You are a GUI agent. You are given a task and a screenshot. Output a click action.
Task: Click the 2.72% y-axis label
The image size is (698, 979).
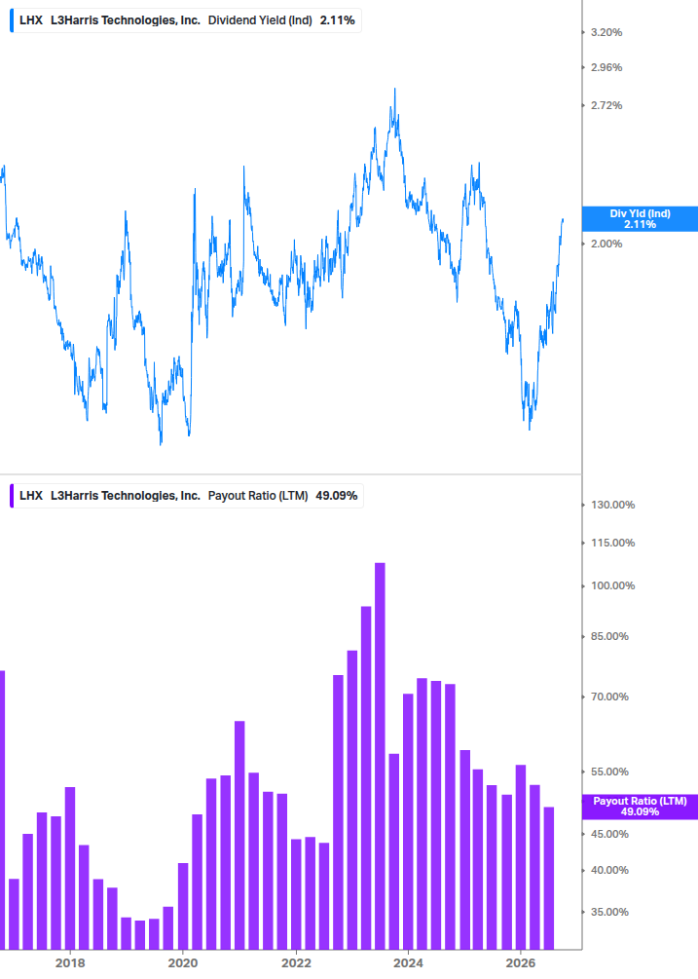(x=606, y=105)
